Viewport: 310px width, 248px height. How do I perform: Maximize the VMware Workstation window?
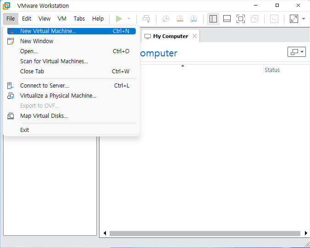tap(277, 6)
